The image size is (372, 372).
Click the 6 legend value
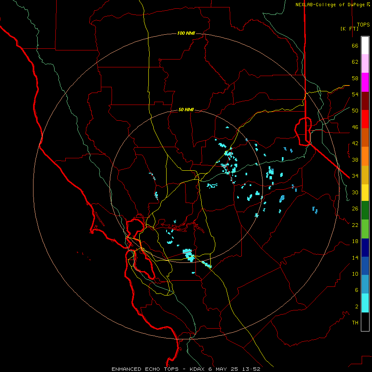tap(357, 290)
